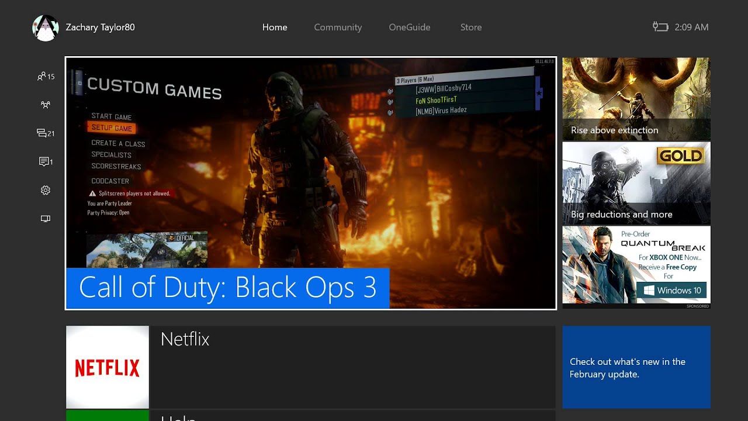Switch to the Community tab

click(338, 27)
